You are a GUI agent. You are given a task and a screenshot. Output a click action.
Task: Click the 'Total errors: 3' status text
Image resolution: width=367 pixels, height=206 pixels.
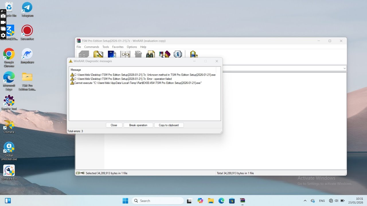tap(75, 131)
